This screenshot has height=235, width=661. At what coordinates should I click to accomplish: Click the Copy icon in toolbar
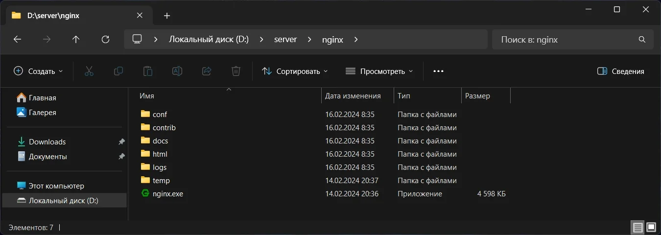click(118, 71)
